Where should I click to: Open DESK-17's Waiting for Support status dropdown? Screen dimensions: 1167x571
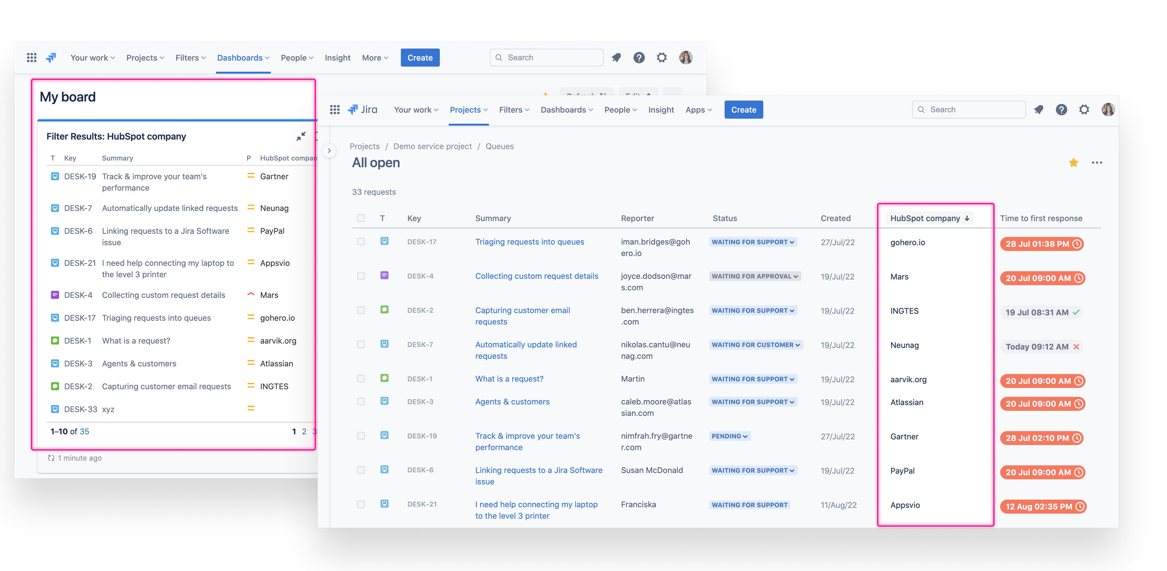coord(753,241)
